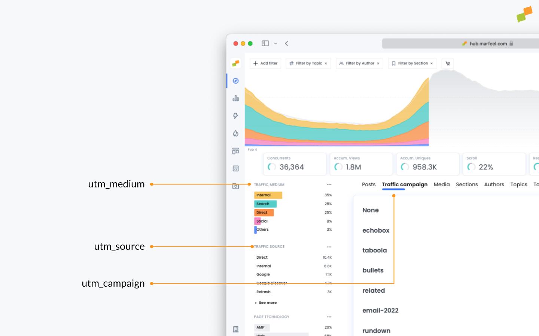Select the Posts tab
539x336 pixels.
click(369, 184)
